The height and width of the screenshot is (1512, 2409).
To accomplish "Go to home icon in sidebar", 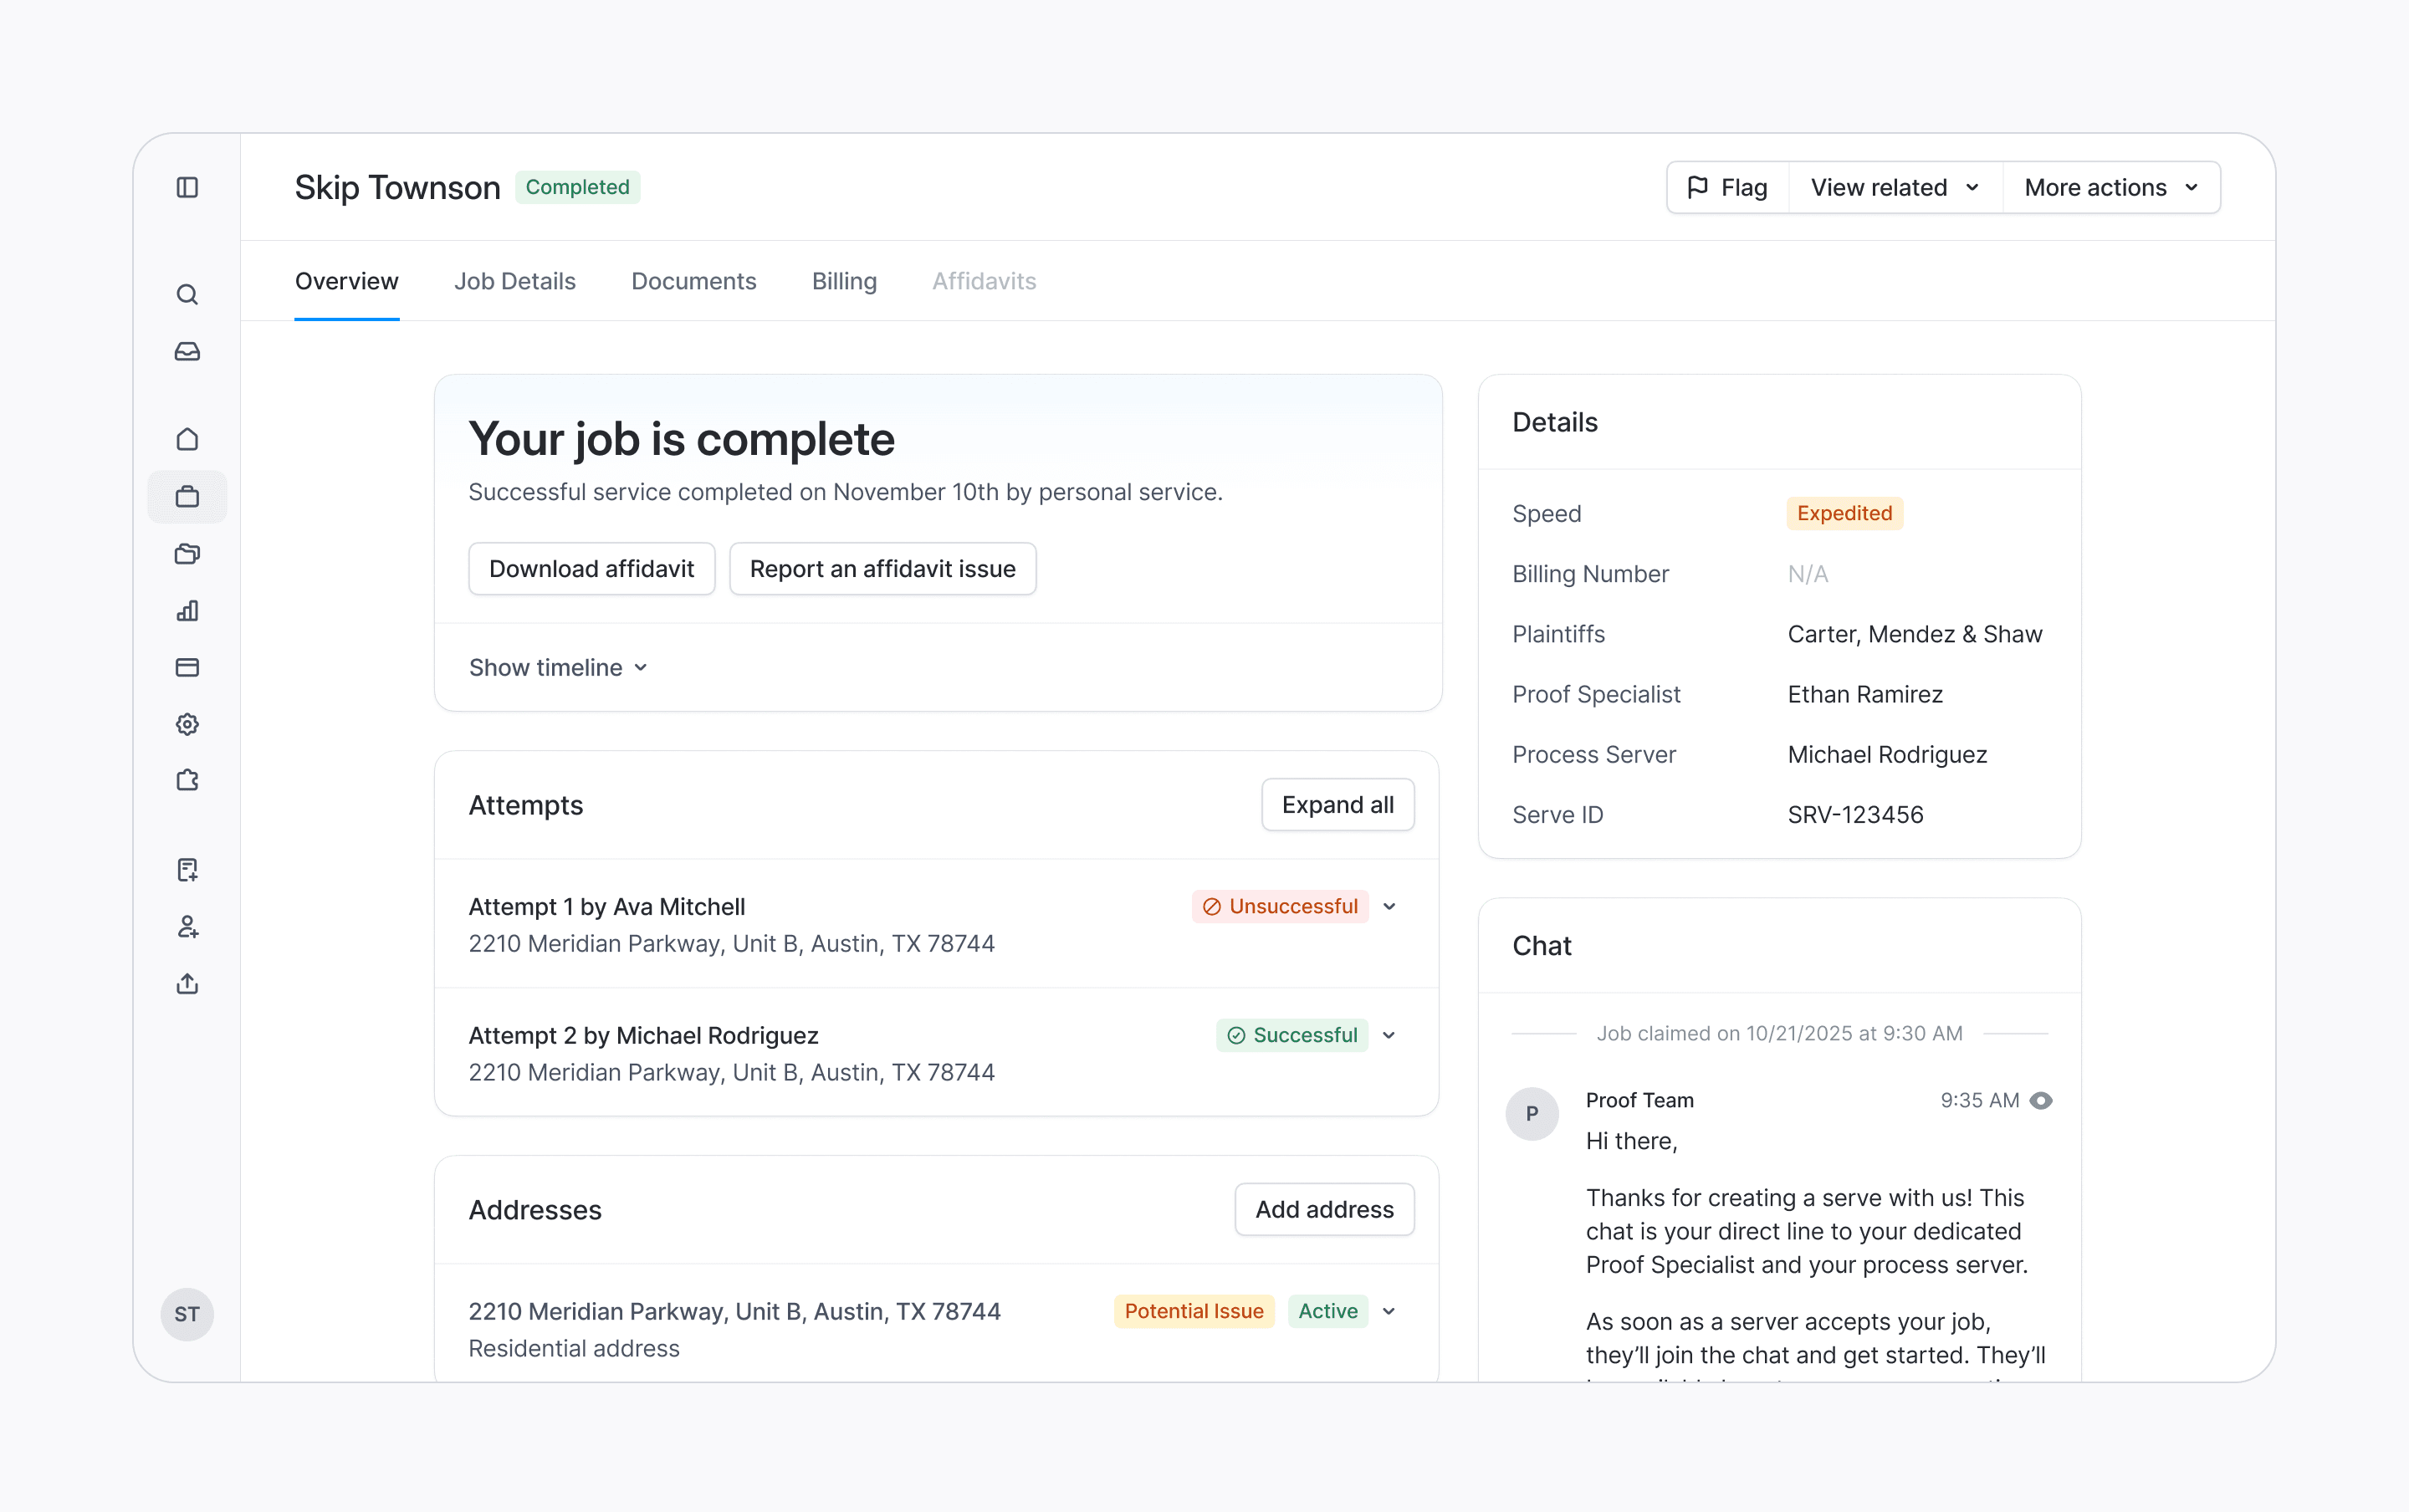I will pos(187,439).
